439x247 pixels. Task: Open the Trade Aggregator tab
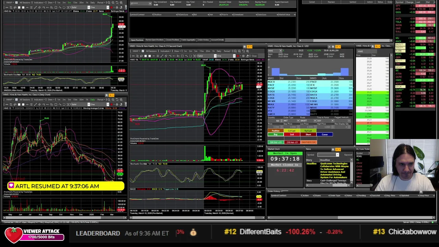coord(188,40)
